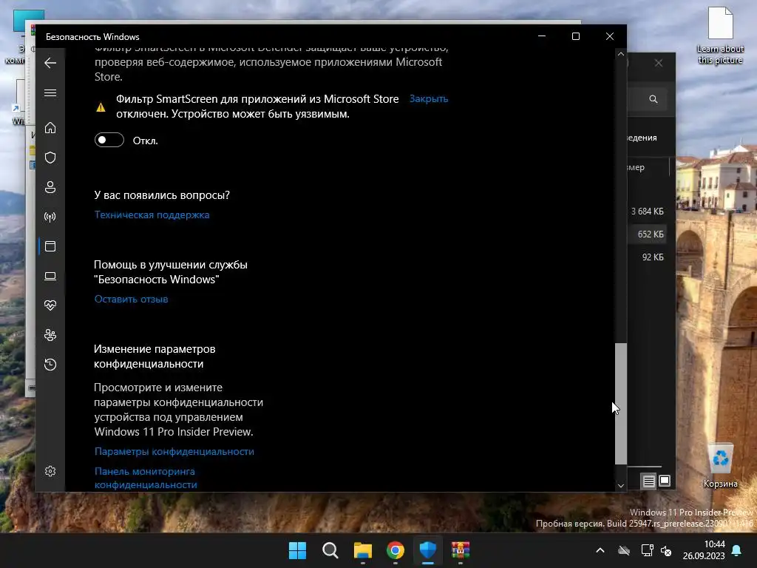Image resolution: width=757 pixels, height=568 pixels.
Task: Click the cloud sync tray icon
Action: pos(624,550)
